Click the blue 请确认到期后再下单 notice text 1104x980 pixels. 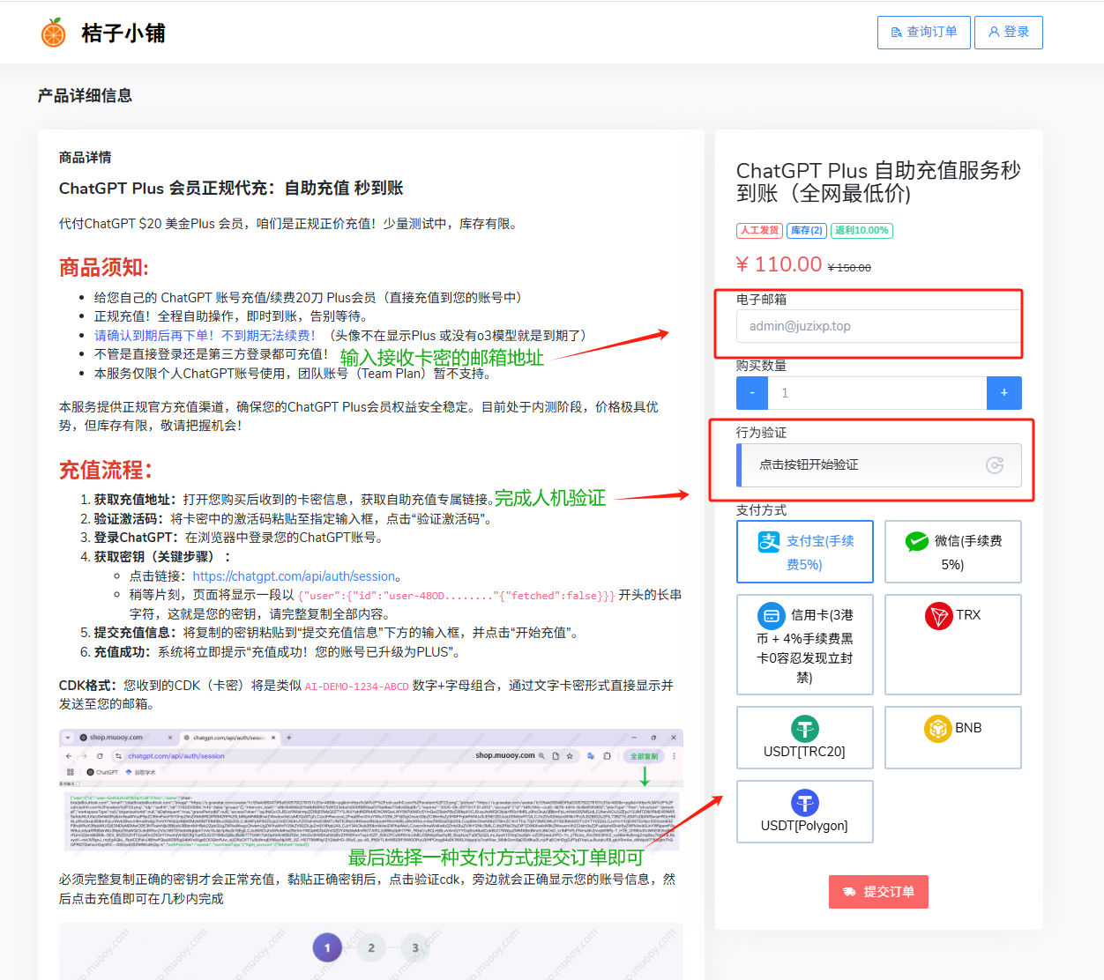205,336
